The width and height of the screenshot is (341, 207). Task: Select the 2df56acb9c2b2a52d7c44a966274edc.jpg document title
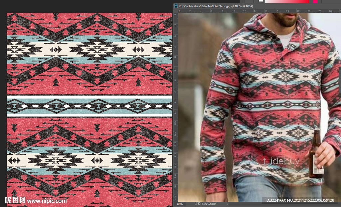216,6
